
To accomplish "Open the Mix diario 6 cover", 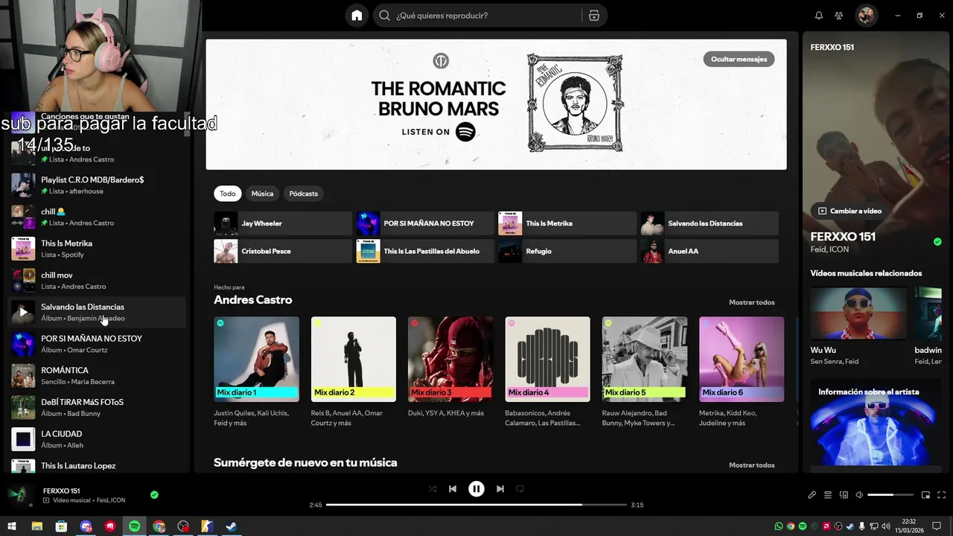I will click(742, 360).
